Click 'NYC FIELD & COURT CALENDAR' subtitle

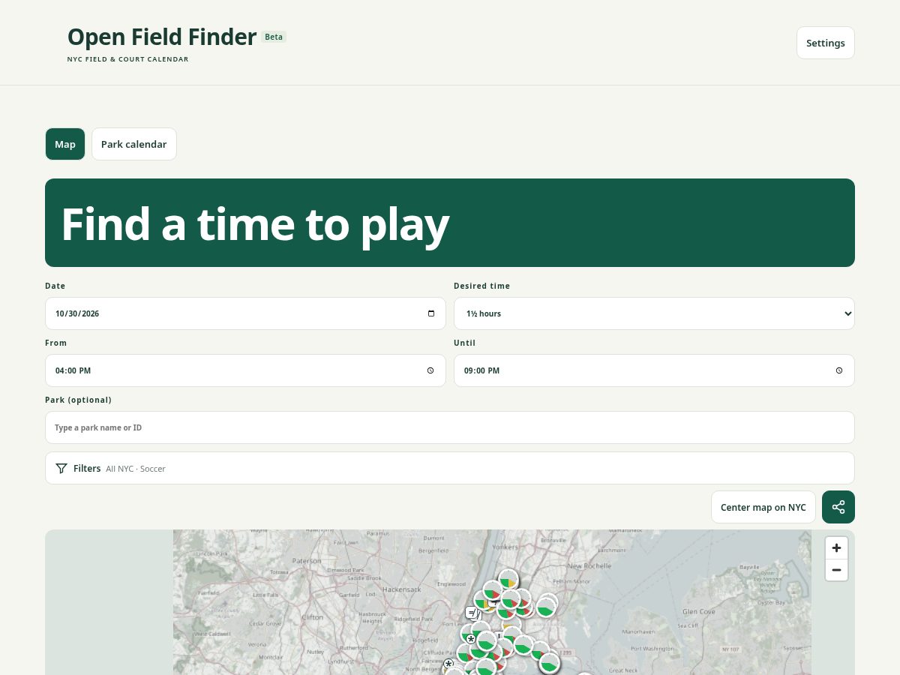(127, 59)
